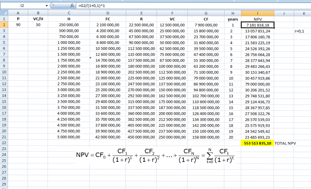The height and width of the screenshot is (189, 311).
Task: Click the Select All corner triangle
Action: click(x=4, y=13)
